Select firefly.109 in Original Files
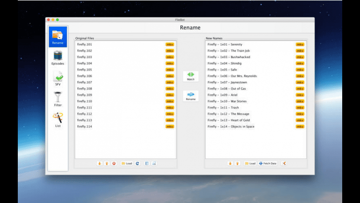This screenshot has width=360, height=203. (x=125, y=95)
